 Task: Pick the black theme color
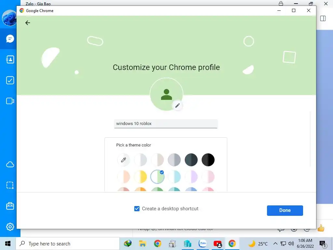[x=208, y=160]
